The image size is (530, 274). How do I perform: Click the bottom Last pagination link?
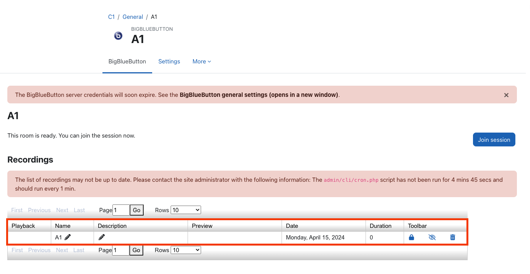79,250
